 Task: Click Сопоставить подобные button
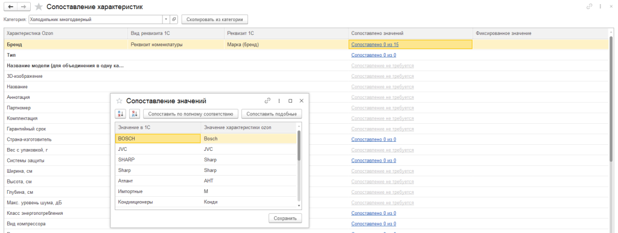(x=272, y=114)
